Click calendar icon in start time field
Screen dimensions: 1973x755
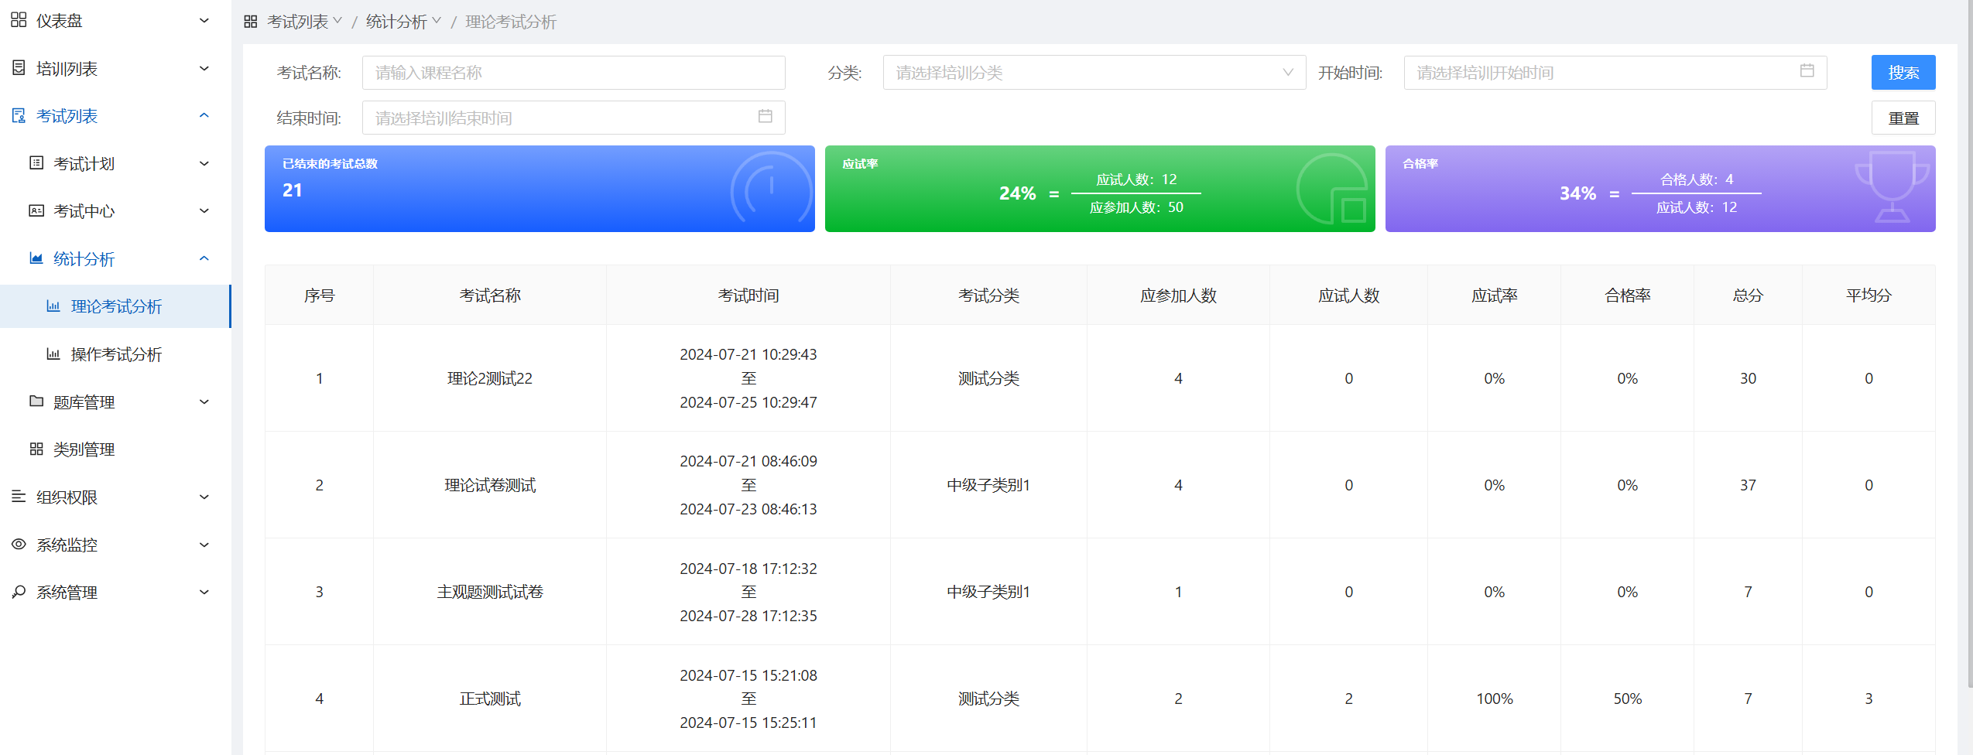pos(1807,71)
